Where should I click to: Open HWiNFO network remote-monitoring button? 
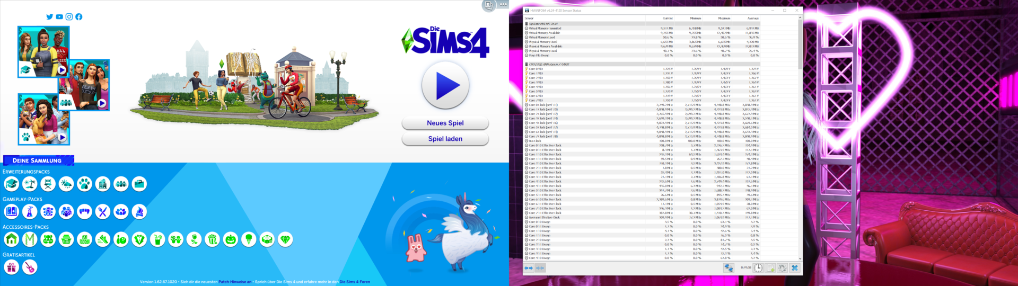729,268
